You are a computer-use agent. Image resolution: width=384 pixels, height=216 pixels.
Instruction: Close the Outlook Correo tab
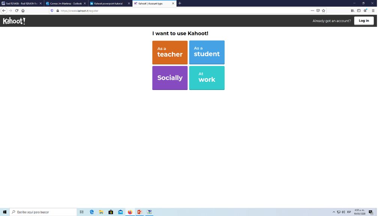pyautogui.click(x=85, y=3)
